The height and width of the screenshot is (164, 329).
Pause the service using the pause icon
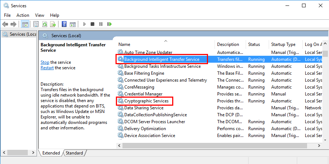click(101, 24)
